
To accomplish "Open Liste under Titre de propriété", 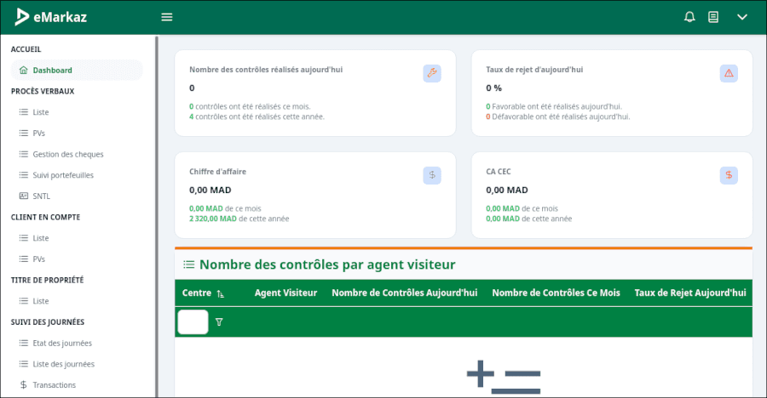I will [41, 301].
